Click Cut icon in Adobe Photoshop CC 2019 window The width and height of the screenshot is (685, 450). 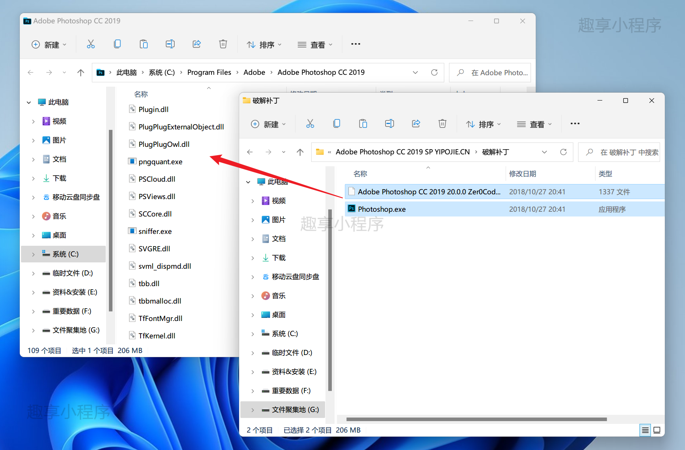(x=91, y=44)
